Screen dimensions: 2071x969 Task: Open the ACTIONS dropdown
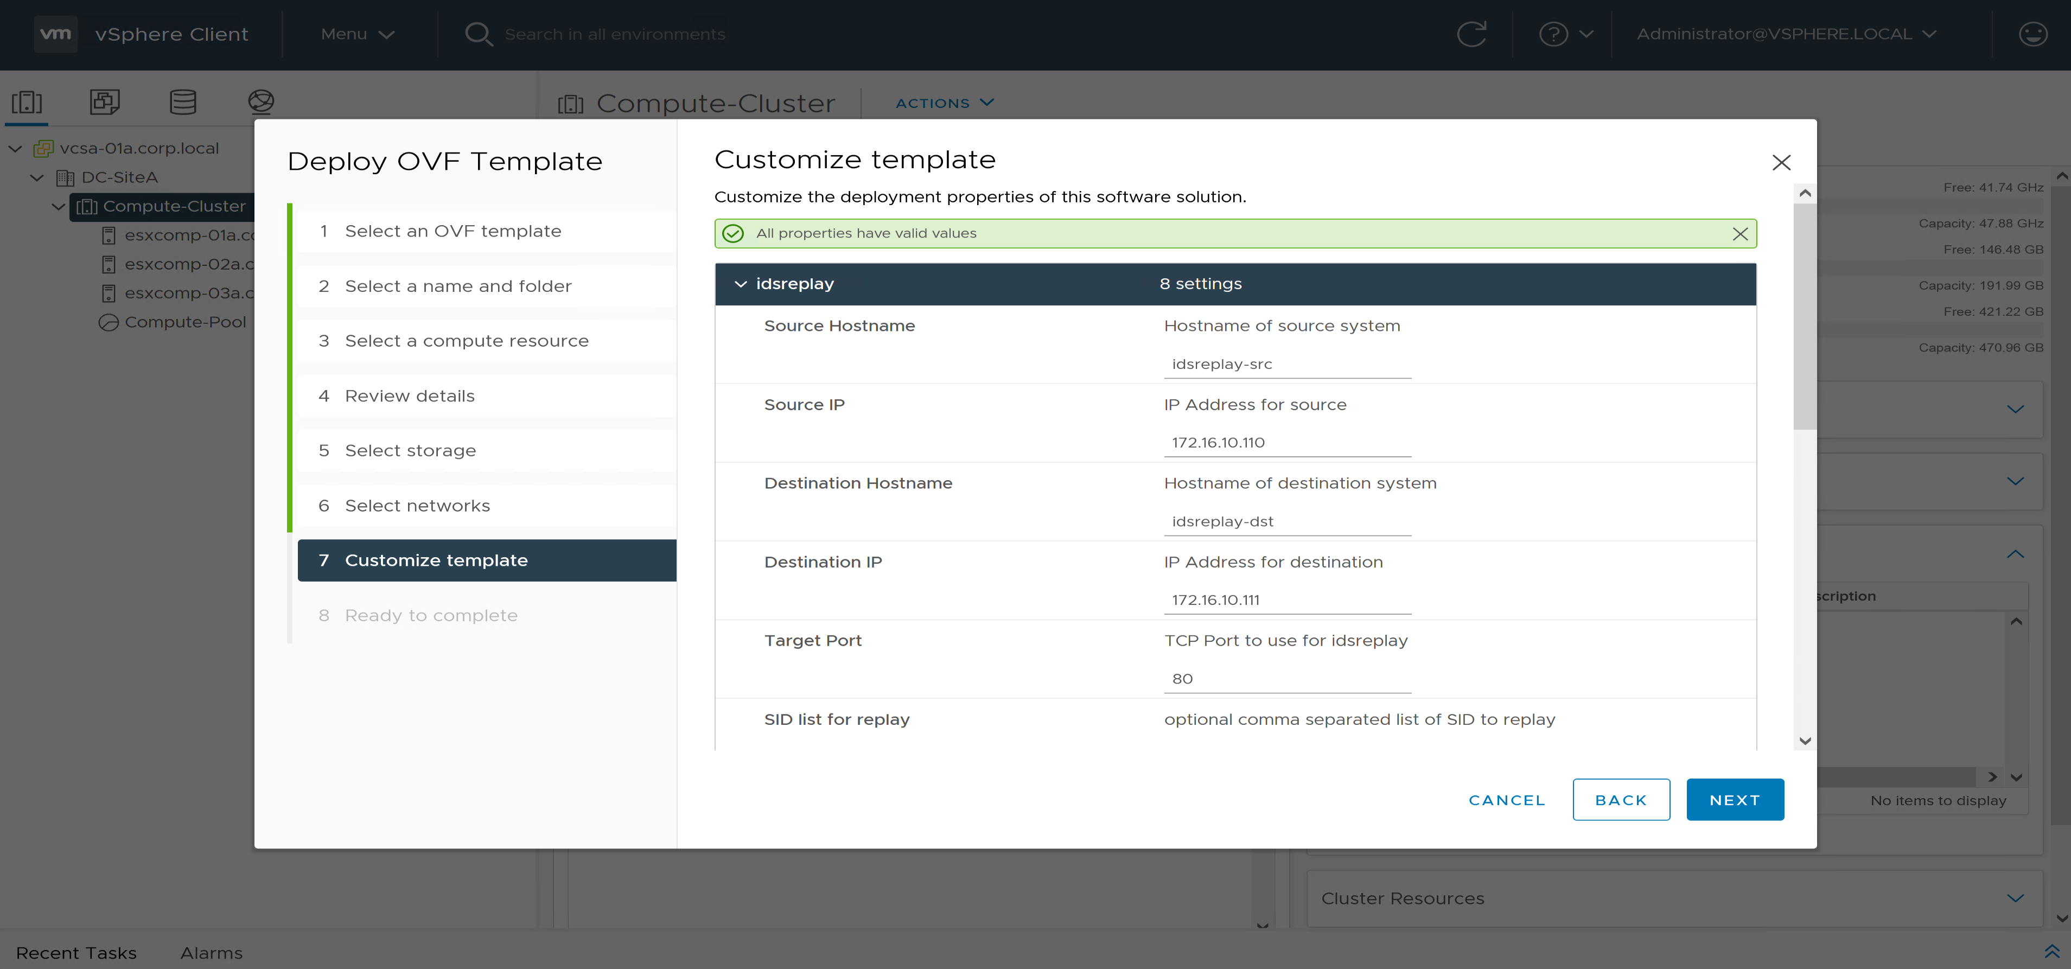[x=945, y=103]
